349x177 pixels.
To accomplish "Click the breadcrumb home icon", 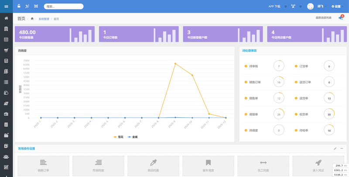I will (x=32, y=19).
